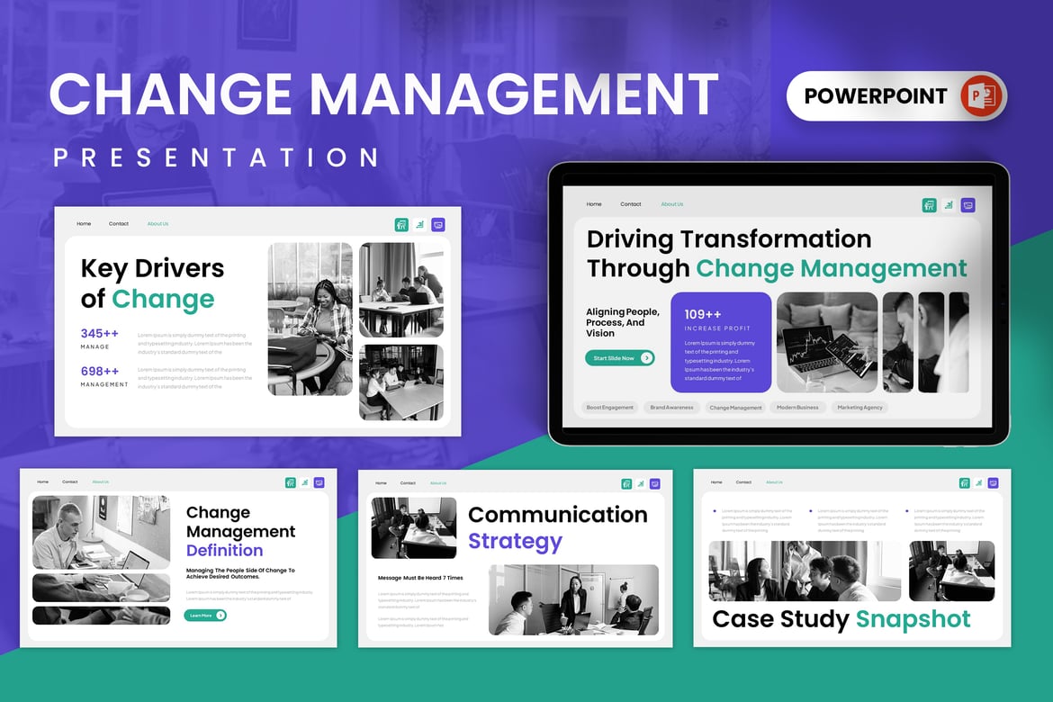Click growth chart icon on Case Study slide

(979, 483)
